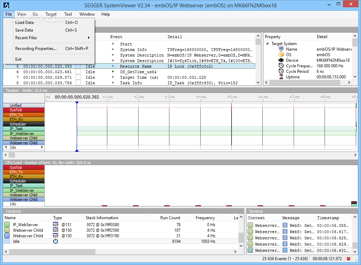Click the Uptime hourglass icon
The width and height of the screenshot is (361, 265).
tap(281, 77)
